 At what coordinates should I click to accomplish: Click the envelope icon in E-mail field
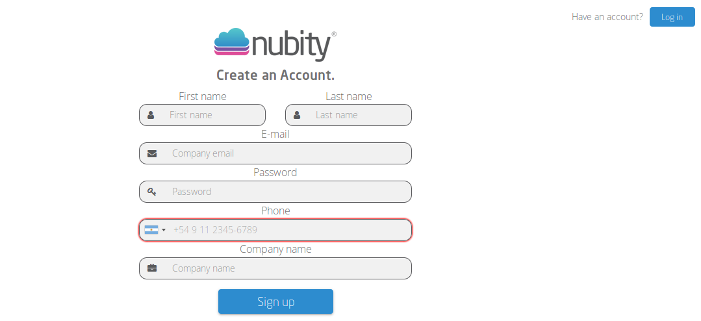[152, 153]
